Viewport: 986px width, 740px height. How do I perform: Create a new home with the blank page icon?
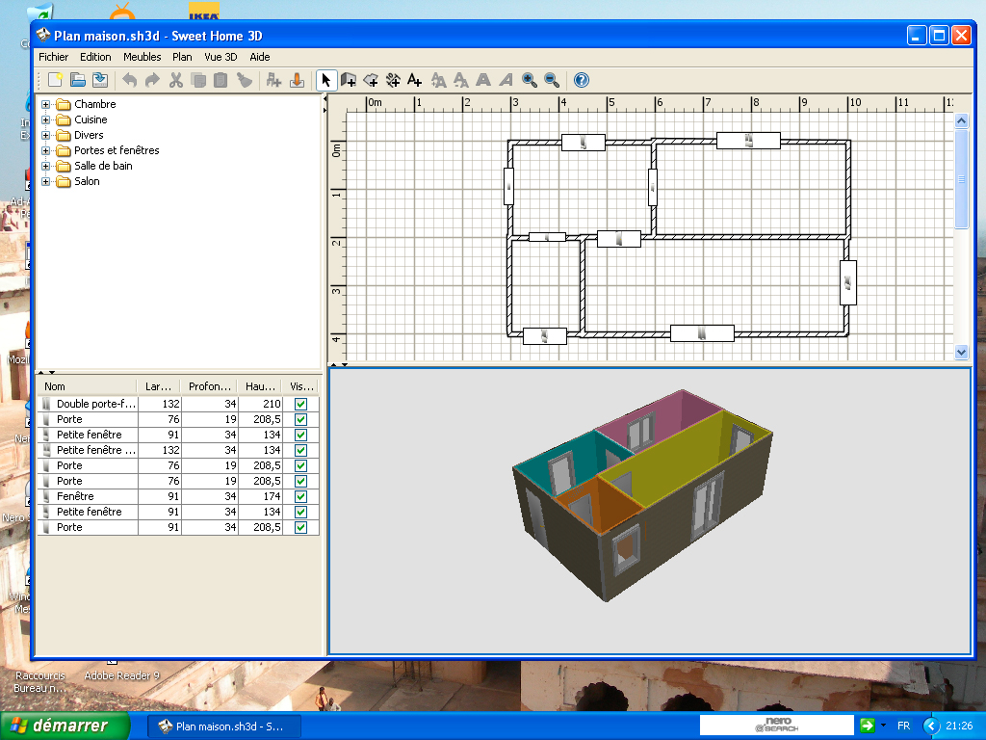[x=55, y=80]
